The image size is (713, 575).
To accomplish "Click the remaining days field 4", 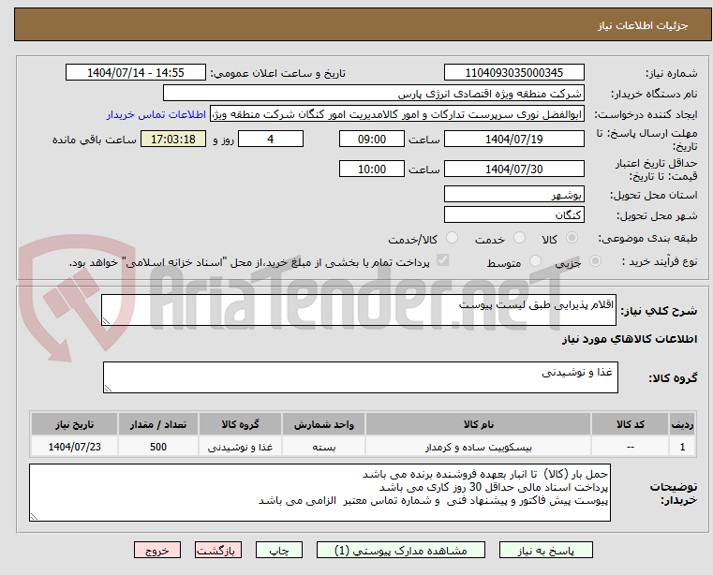I will 271,140.
